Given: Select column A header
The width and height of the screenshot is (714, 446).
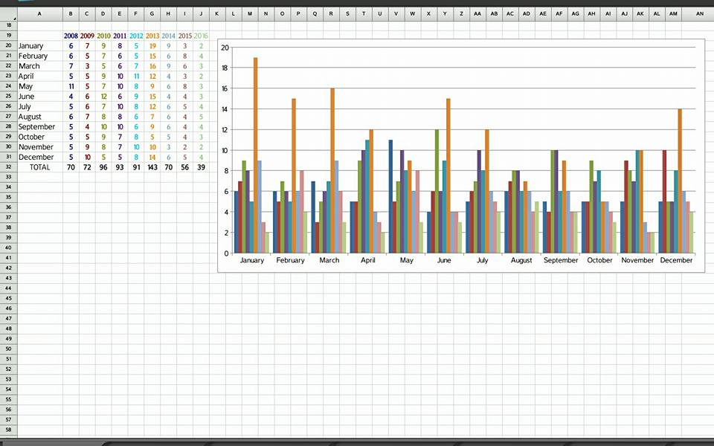Looking at the screenshot, I should [39, 13].
